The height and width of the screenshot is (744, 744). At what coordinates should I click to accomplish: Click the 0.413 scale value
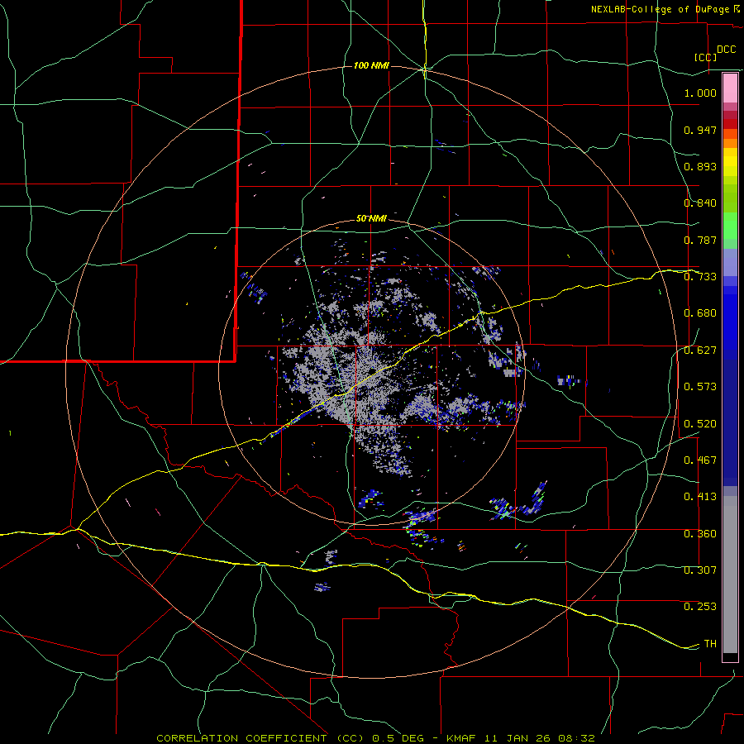click(x=700, y=497)
